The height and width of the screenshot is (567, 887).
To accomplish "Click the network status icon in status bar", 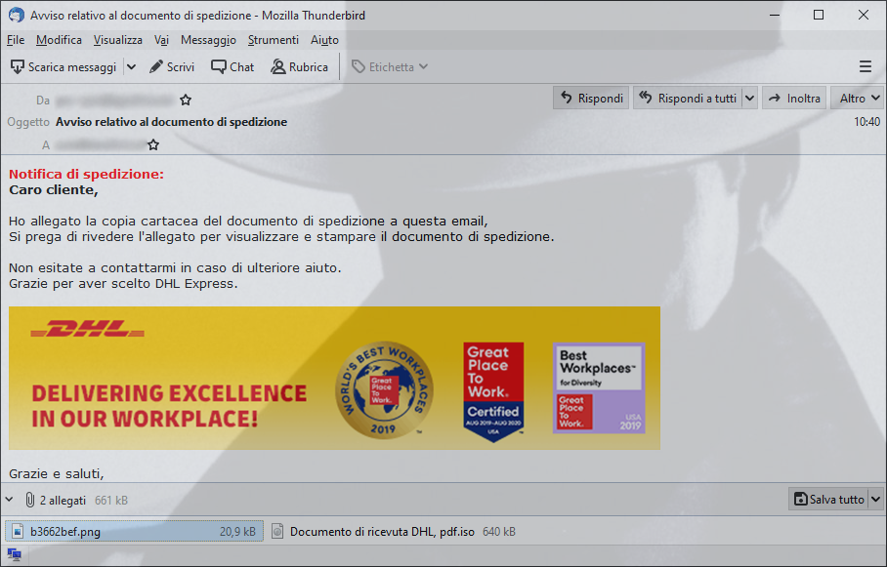I will pyautogui.click(x=14, y=554).
